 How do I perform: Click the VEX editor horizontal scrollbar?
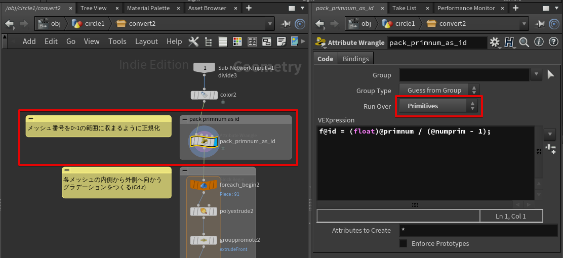coord(415,204)
